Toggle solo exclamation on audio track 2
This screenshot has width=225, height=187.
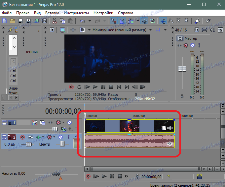(x=69, y=137)
